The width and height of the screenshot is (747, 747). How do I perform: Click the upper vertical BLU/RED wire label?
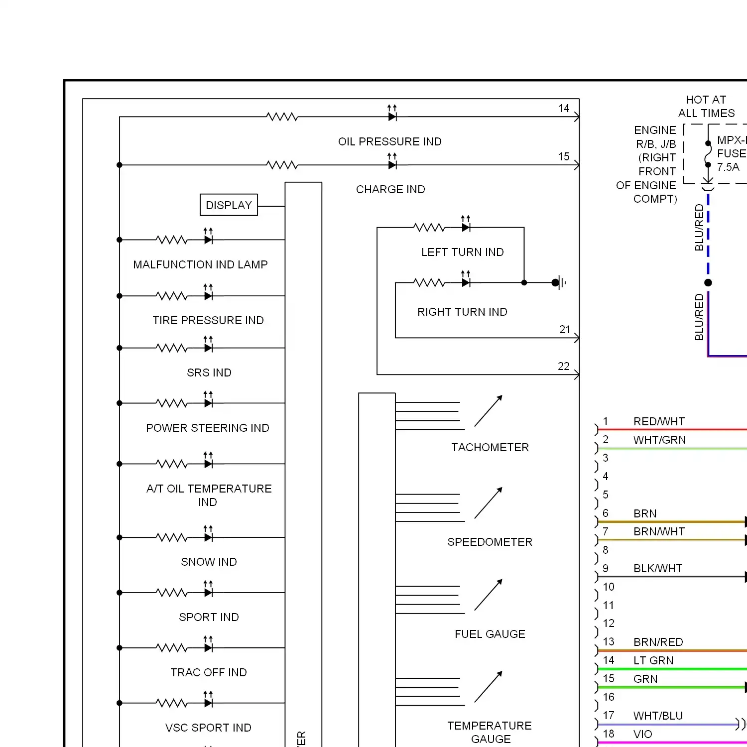coord(699,227)
